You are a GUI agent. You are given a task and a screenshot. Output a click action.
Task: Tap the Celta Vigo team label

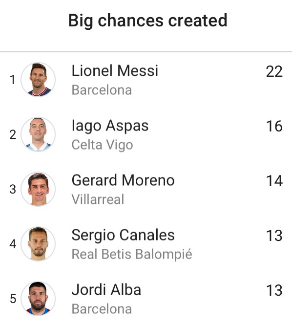[102, 145]
